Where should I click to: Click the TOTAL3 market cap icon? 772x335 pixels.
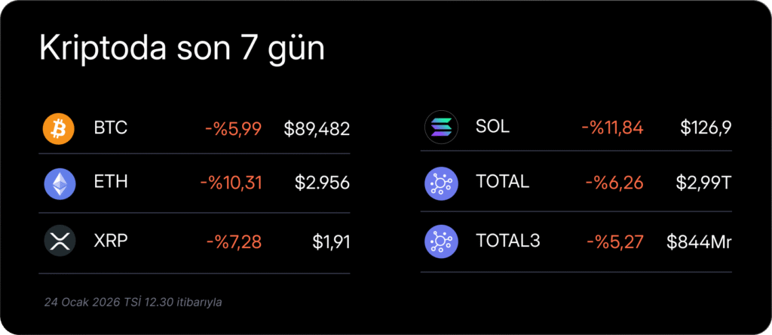click(x=441, y=241)
